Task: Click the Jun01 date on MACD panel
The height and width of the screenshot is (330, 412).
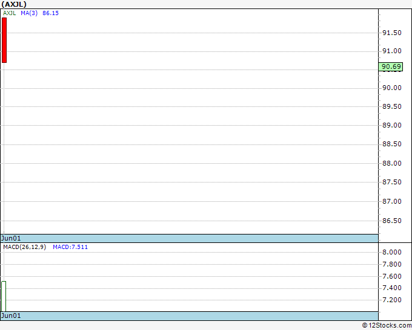Action: coord(11,315)
